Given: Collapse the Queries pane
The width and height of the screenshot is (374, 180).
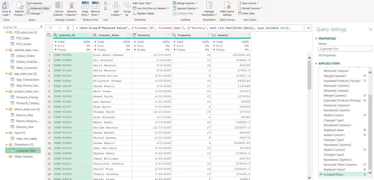Looking at the screenshot, I should click(41, 27).
